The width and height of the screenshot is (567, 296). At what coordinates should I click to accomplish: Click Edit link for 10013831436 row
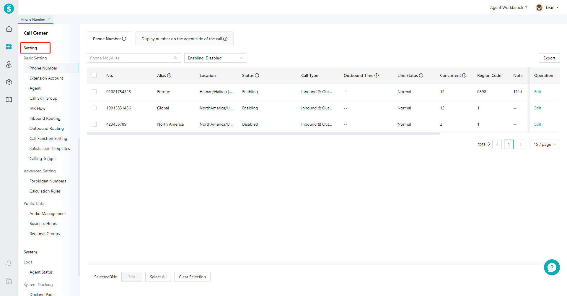tap(537, 108)
